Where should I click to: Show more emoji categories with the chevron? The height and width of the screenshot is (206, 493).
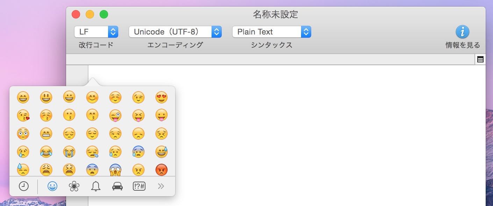[161, 186]
